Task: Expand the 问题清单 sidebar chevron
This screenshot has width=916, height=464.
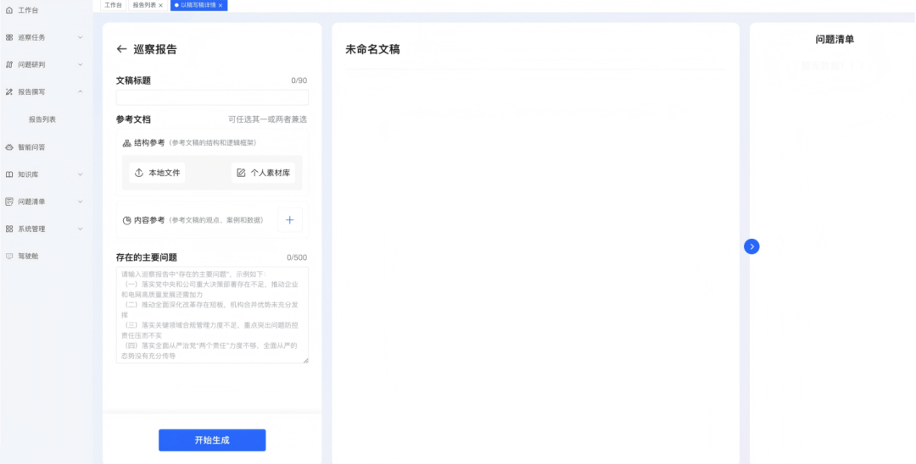Action: pyautogui.click(x=80, y=202)
